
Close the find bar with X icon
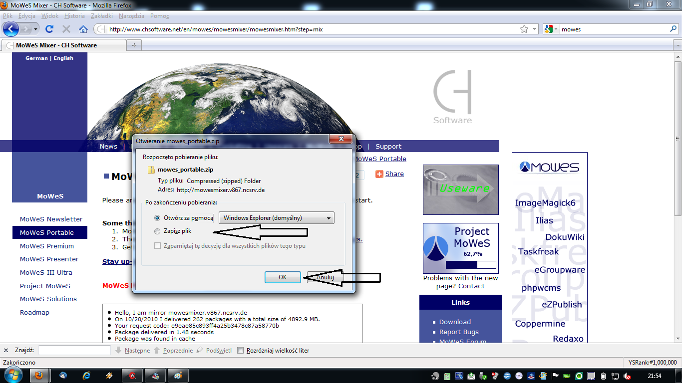6,351
